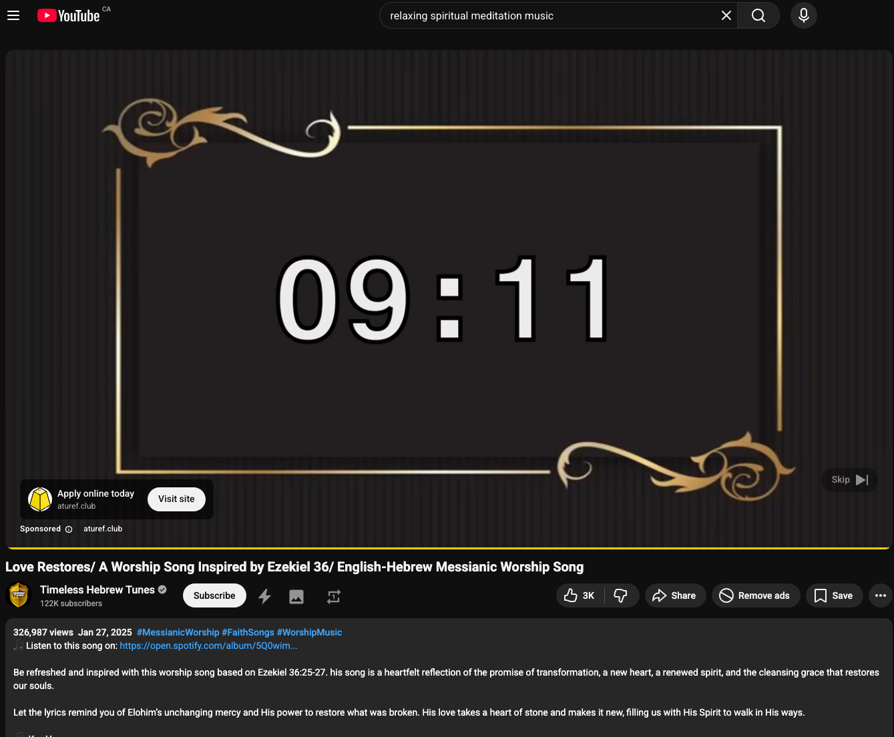
Task: Open the hamburger guide menu
Action: [x=13, y=15]
